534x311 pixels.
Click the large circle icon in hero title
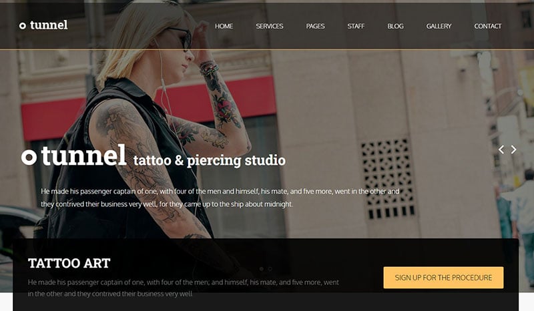coord(29,157)
